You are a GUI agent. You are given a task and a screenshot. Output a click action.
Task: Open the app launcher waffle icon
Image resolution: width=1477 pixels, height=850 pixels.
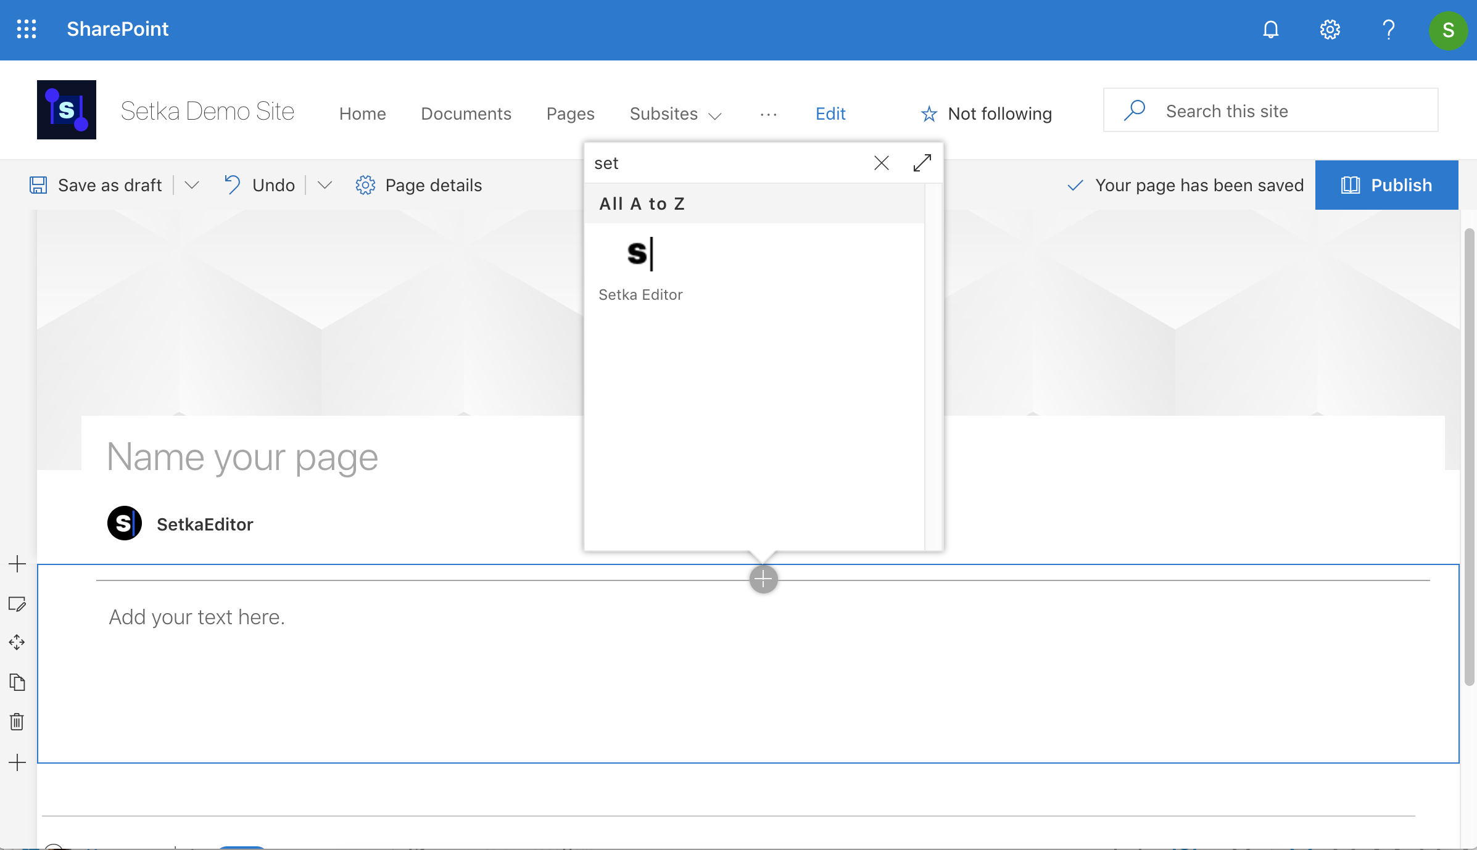click(x=27, y=29)
